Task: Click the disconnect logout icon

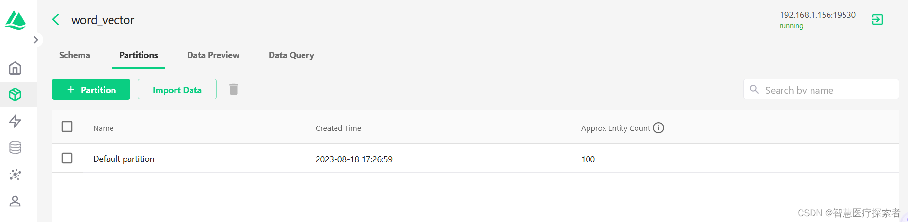Action: tap(877, 19)
